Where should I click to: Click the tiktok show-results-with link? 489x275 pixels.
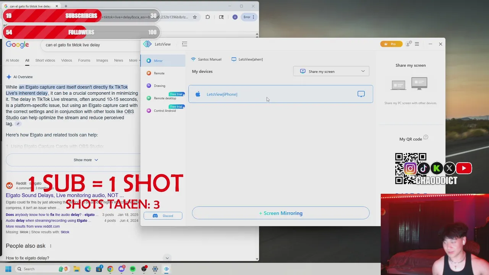point(65,232)
